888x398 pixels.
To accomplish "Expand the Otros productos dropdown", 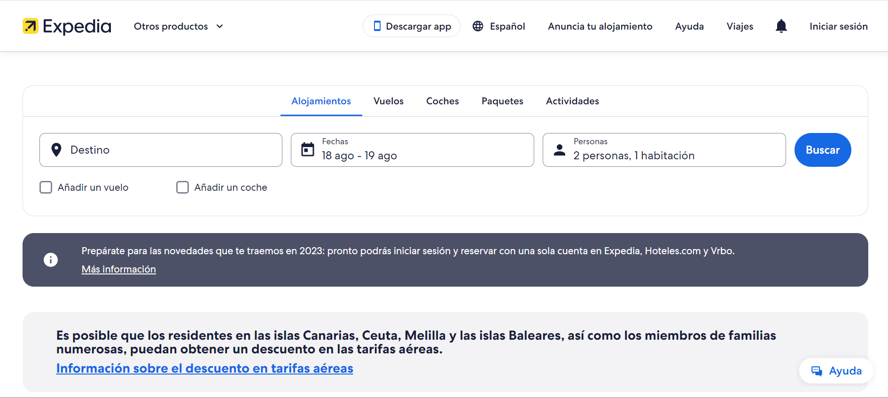I will (179, 26).
